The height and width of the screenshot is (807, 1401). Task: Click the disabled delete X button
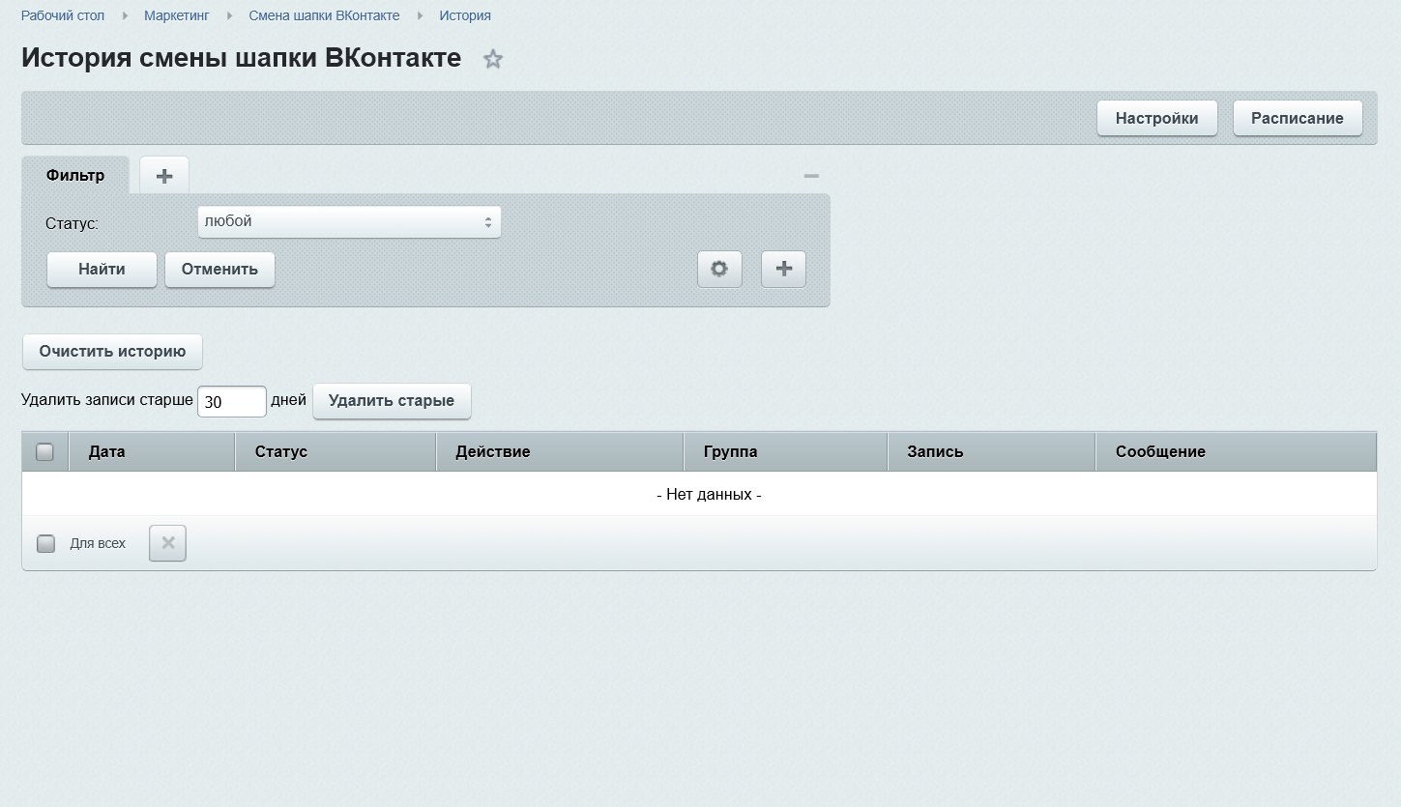(167, 543)
